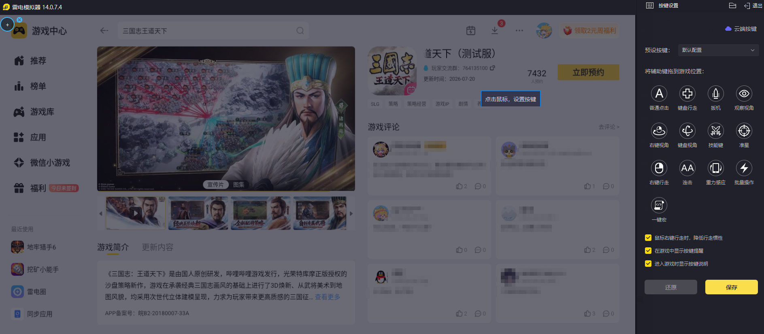The width and height of the screenshot is (764, 334).
Task: Click the 退出 exit button
Action: click(x=753, y=6)
